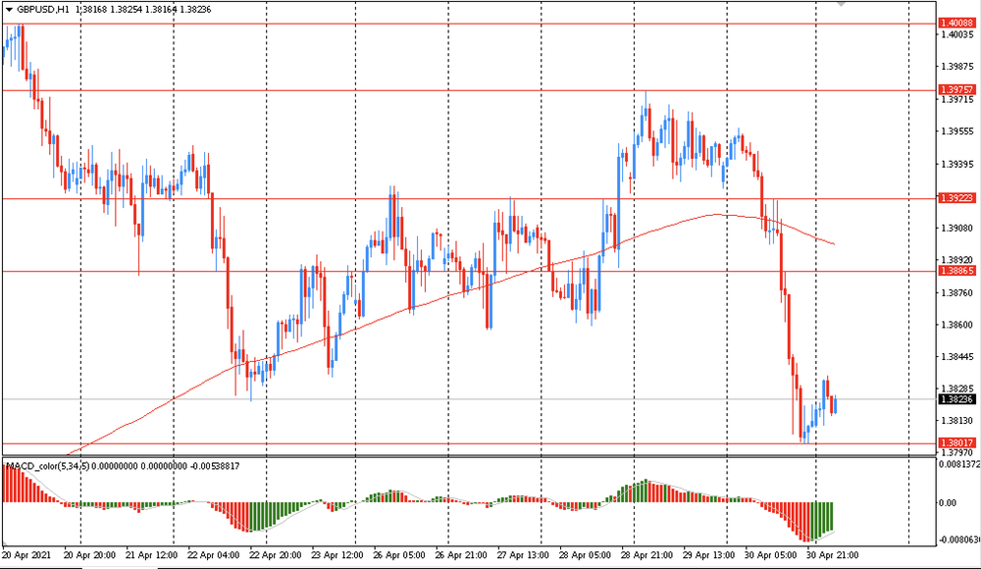Click the 28 Apr 05:00 time label
The width and height of the screenshot is (981, 569).
point(585,555)
